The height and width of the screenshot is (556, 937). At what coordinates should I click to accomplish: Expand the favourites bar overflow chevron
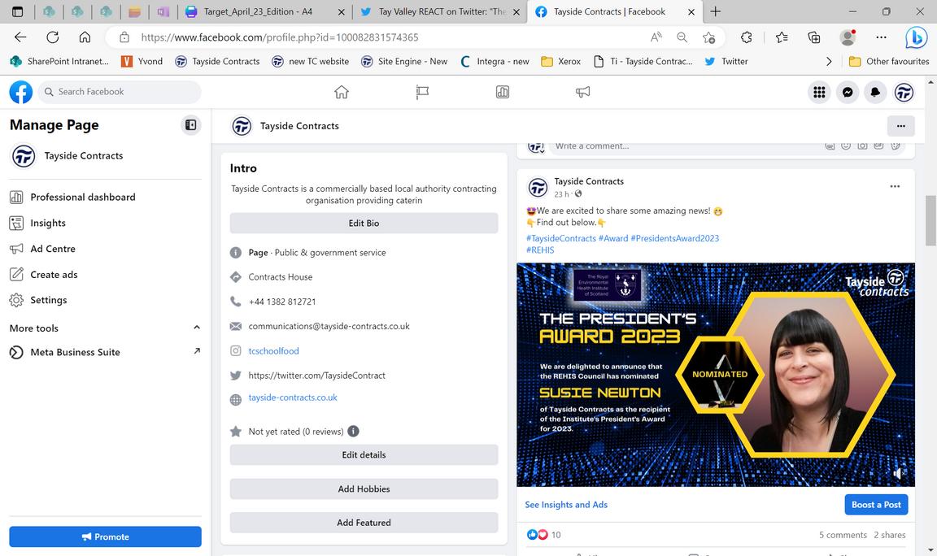pyautogui.click(x=828, y=61)
